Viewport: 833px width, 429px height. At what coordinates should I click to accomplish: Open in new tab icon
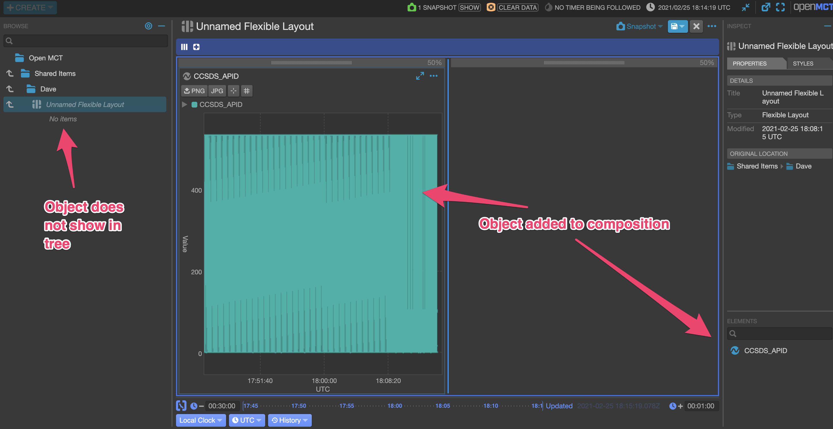pyautogui.click(x=765, y=7)
